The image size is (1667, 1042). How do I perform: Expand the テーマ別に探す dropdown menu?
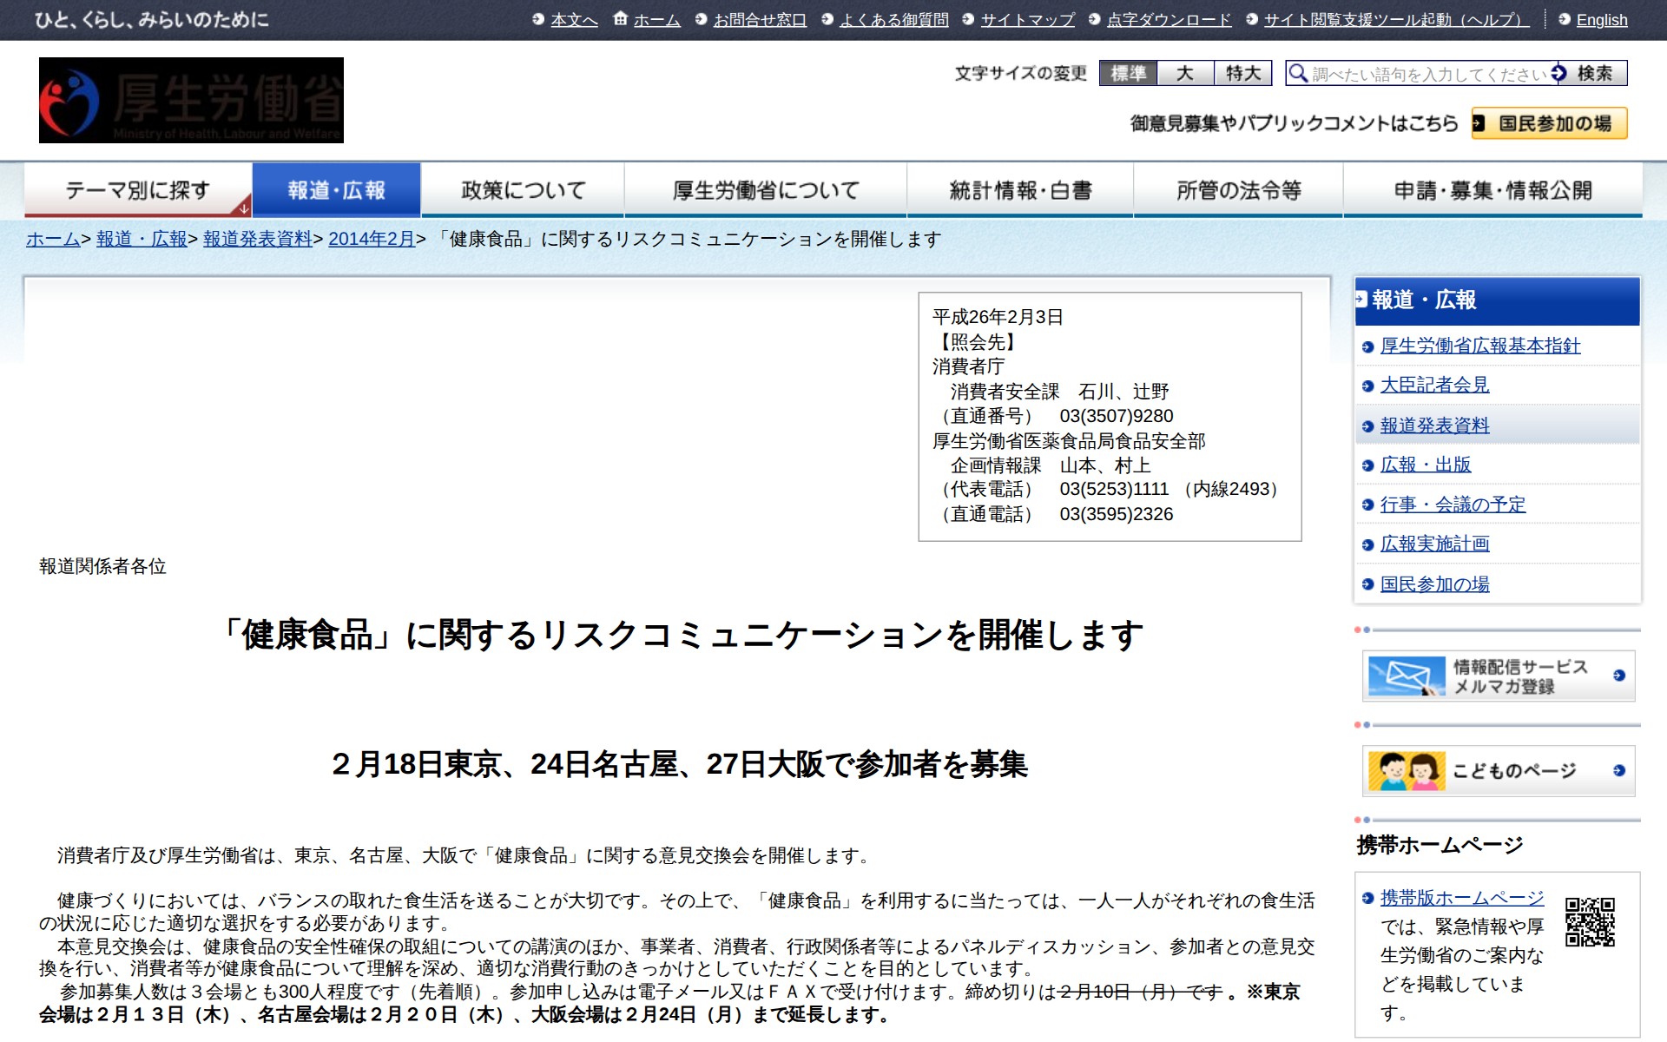[139, 190]
